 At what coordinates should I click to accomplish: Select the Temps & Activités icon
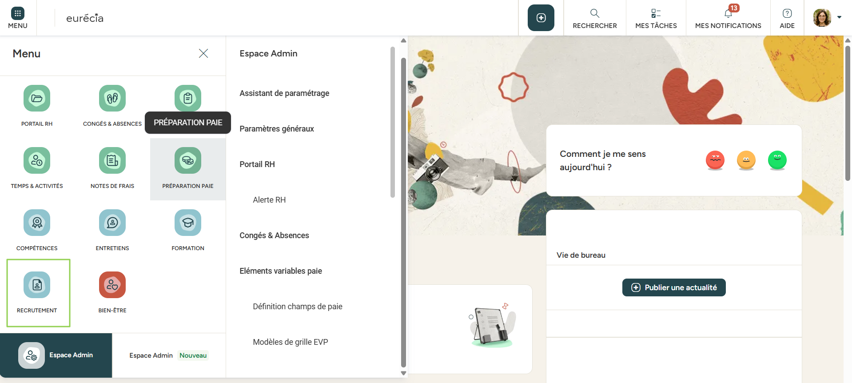[37, 160]
